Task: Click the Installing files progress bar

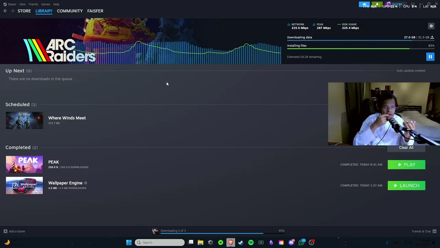Action: [x=361, y=49]
